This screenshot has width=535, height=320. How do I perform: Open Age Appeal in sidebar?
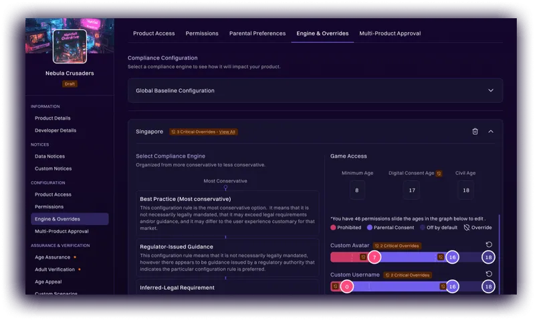pyautogui.click(x=48, y=282)
